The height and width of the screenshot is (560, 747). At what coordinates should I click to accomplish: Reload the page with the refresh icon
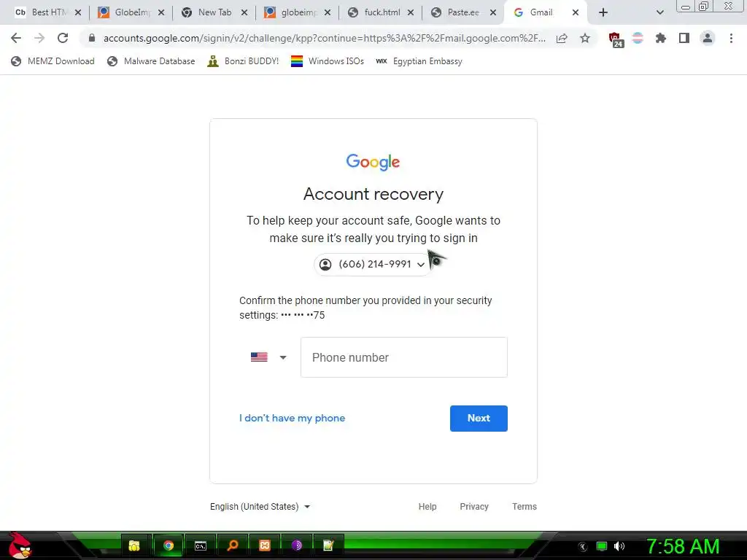pyautogui.click(x=63, y=38)
